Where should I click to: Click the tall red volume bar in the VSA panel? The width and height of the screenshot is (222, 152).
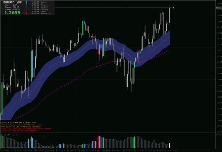coord(98,142)
